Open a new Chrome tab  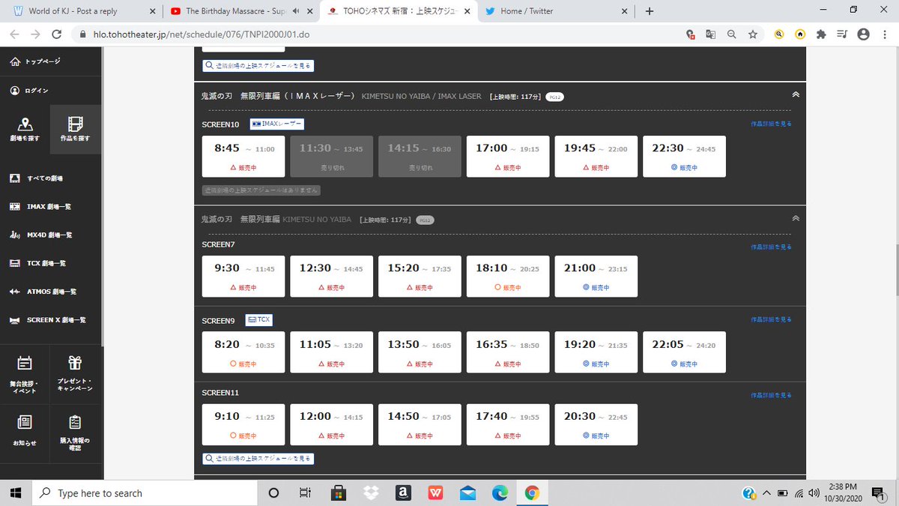tap(649, 11)
